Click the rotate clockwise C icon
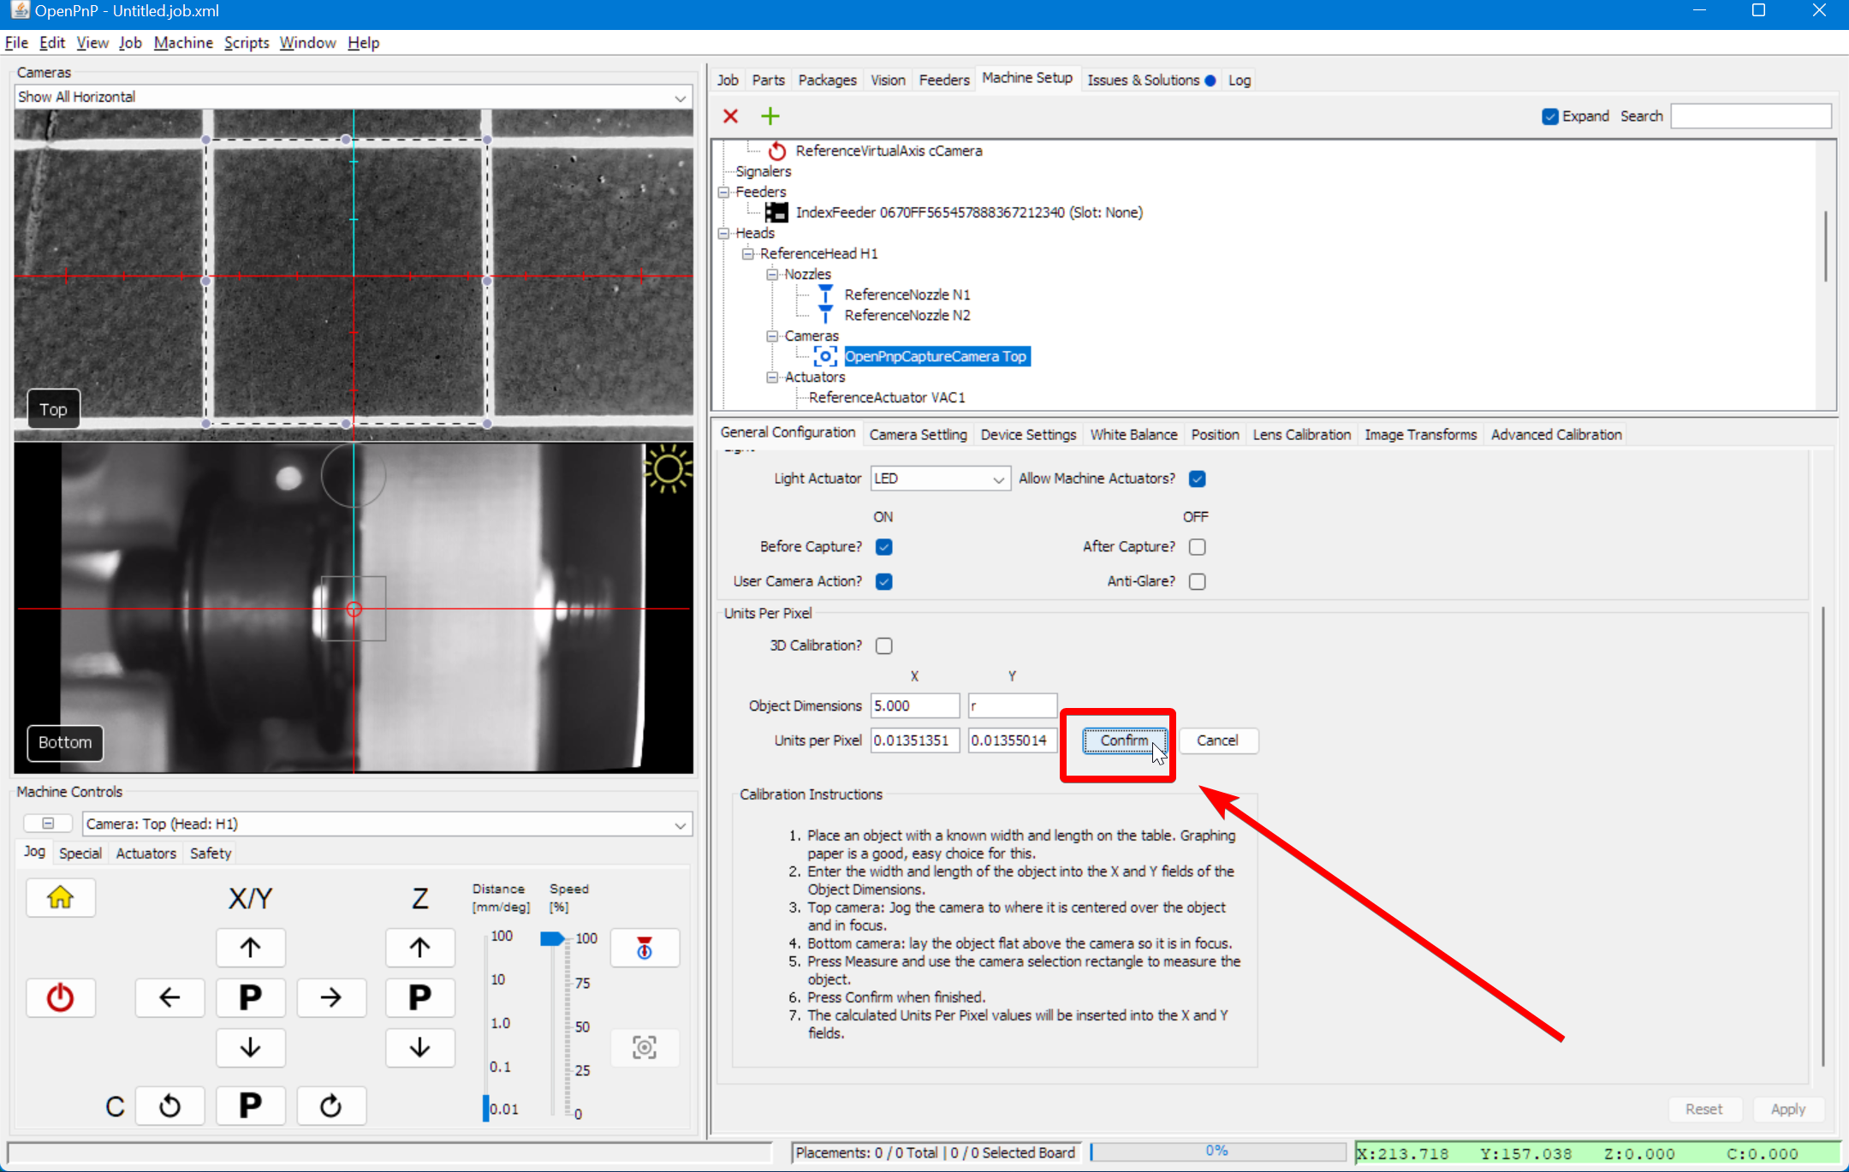This screenshot has width=1849, height=1172. (x=330, y=1106)
